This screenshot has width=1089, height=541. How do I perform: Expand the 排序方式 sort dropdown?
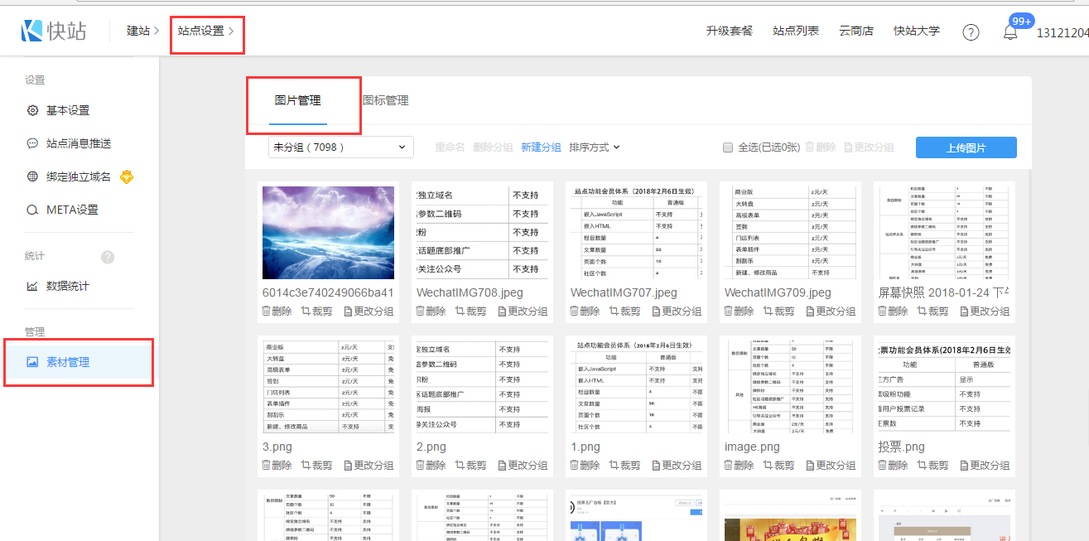tap(595, 147)
